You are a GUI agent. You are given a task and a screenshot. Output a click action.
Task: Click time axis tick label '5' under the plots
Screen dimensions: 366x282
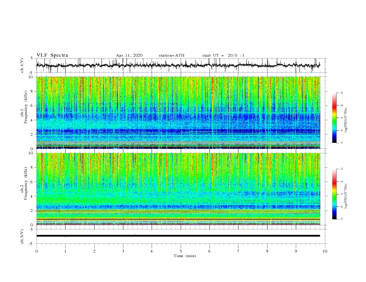click(x=181, y=251)
